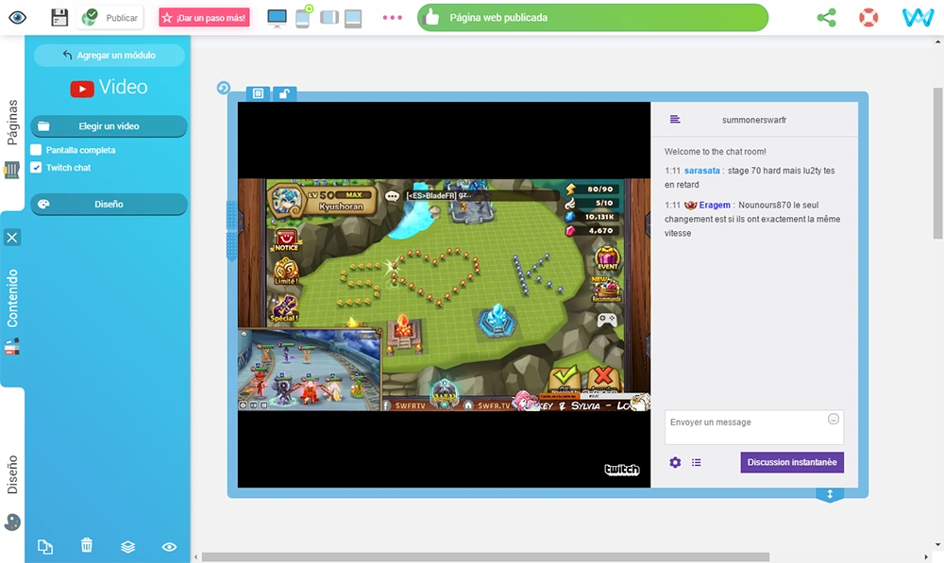
Task: Open the Twitch chat menu lines icon
Action: coord(675,120)
